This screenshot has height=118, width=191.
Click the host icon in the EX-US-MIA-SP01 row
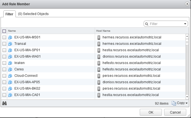point(99,50)
